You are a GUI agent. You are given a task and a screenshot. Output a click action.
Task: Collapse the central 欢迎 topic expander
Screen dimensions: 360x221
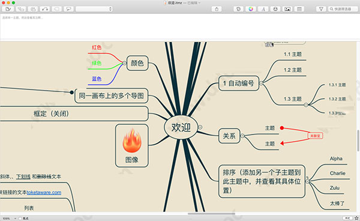pyautogui.click(x=200, y=127)
